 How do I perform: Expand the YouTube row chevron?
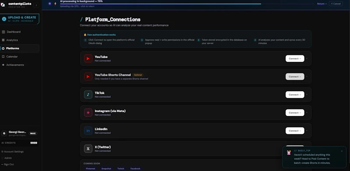click(307, 58)
